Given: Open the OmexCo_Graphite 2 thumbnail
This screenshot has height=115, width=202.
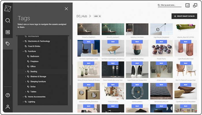Looking at the screenshot, I should point(89,29).
